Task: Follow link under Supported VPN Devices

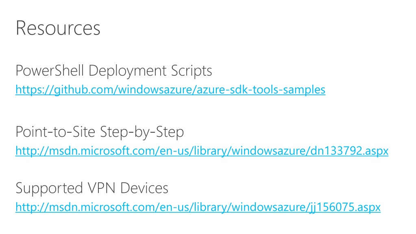Action: pos(198,207)
